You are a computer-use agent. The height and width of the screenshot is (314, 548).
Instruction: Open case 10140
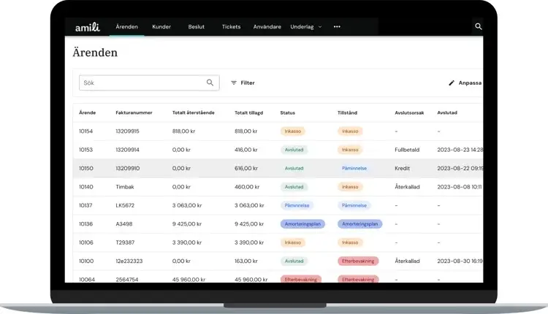pyautogui.click(x=86, y=187)
